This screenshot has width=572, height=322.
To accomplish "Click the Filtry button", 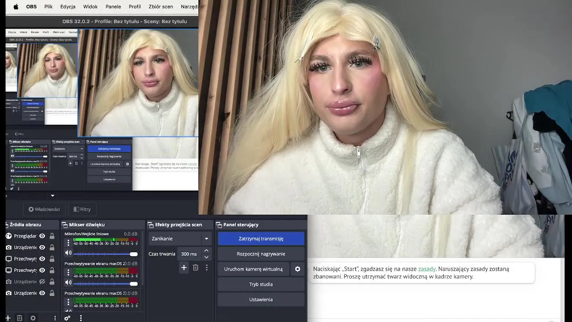I will [x=82, y=209].
